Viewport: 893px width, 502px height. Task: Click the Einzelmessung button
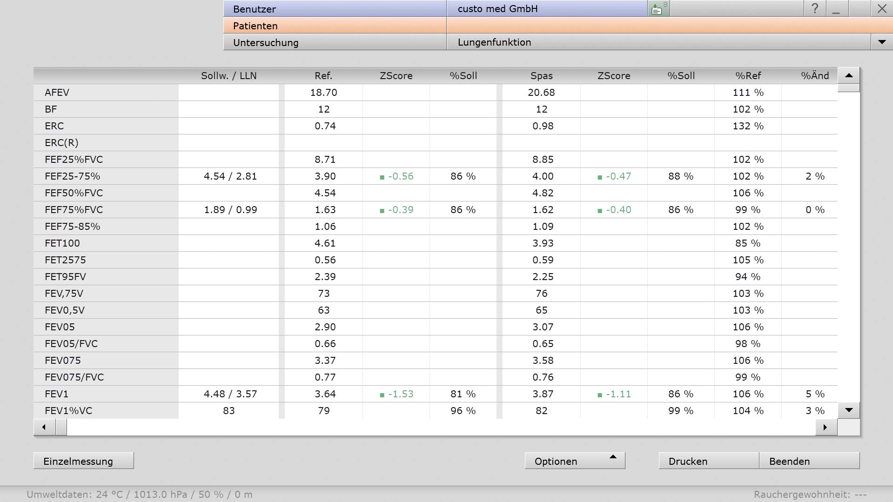coord(84,461)
